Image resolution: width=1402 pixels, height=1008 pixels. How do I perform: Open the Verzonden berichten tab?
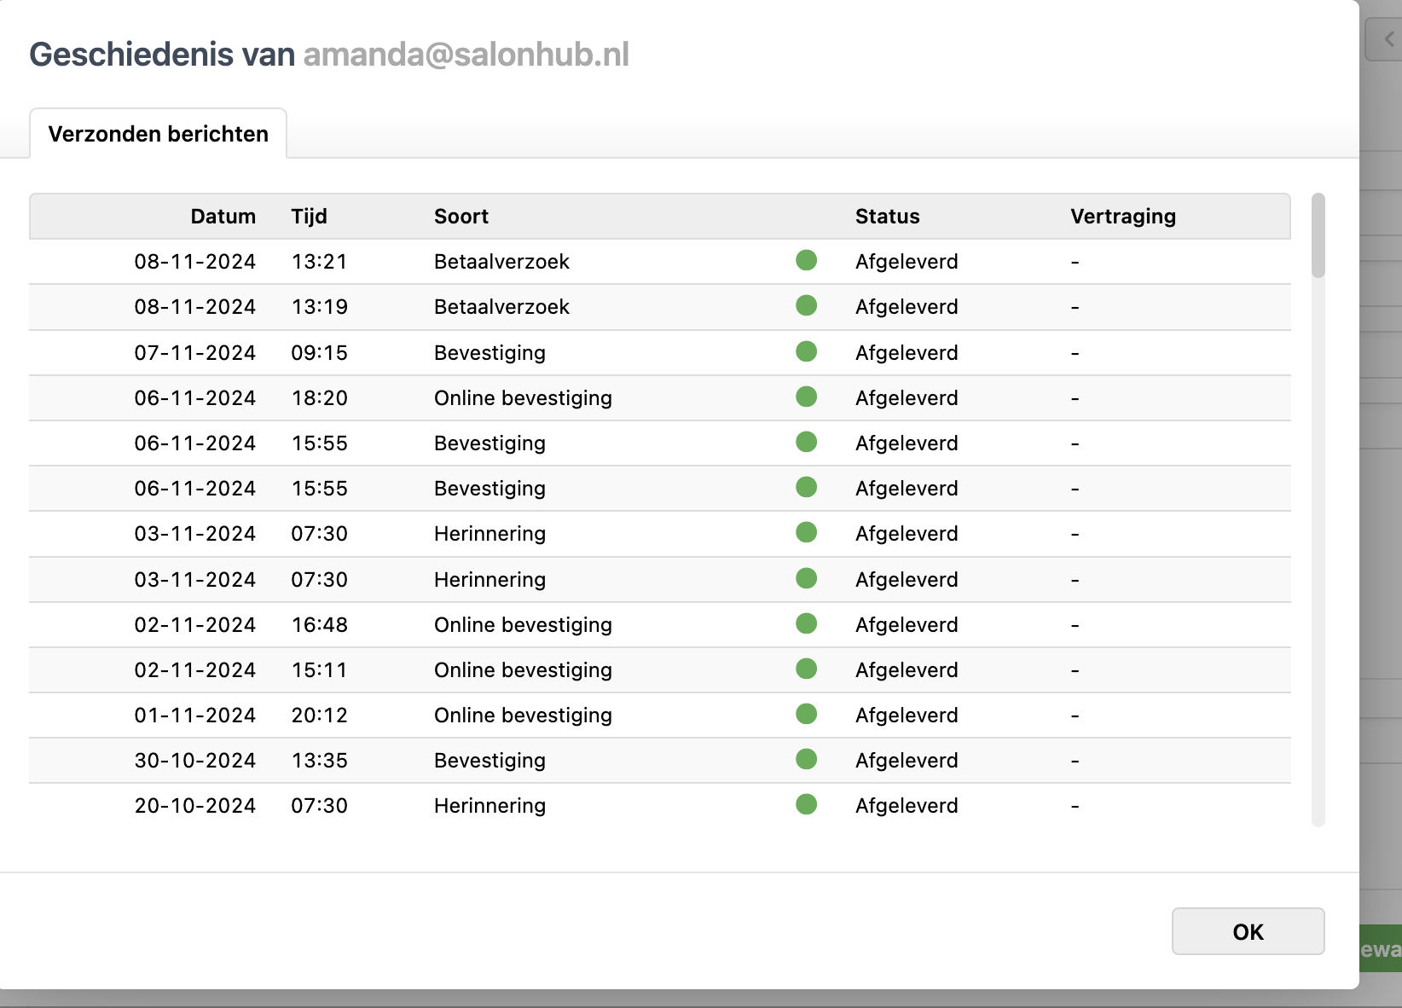click(159, 134)
